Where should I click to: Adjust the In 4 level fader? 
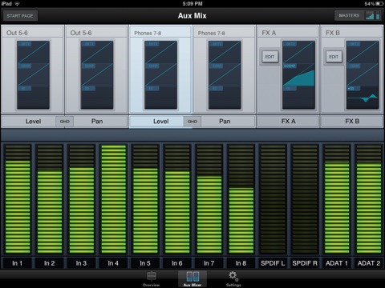(x=114, y=199)
